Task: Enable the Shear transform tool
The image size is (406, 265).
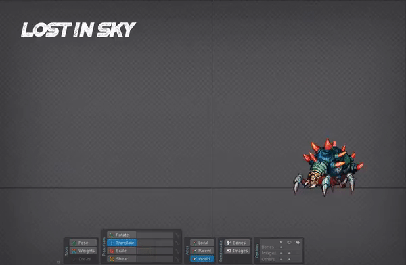Action: pos(122,259)
